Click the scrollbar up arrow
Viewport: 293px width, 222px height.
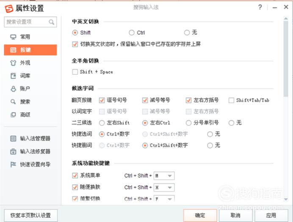pyautogui.click(x=286, y=19)
